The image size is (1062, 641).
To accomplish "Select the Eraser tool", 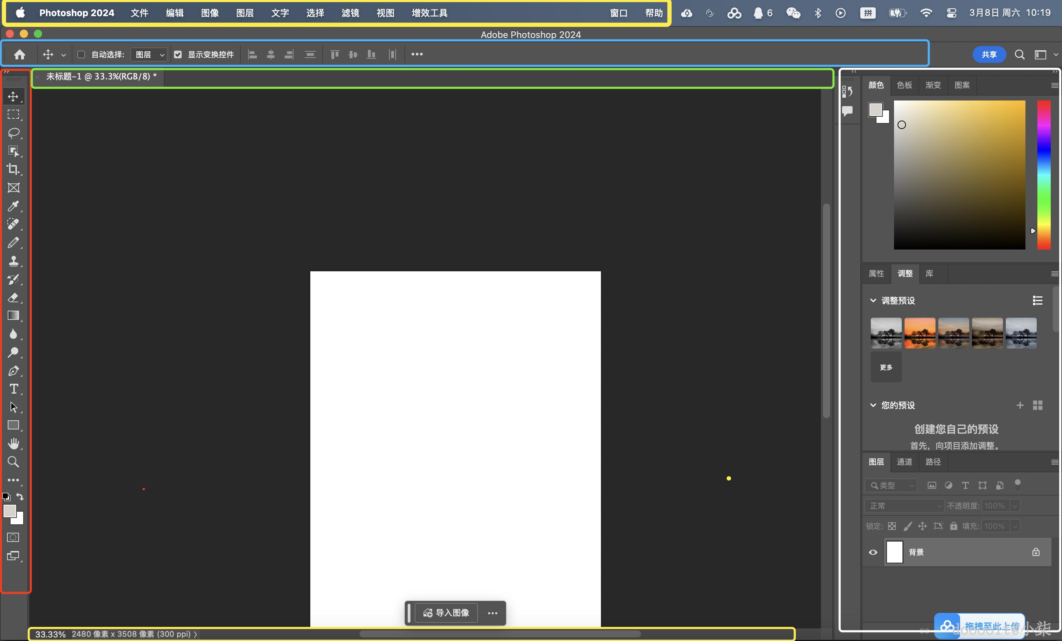I will pyautogui.click(x=13, y=297).
